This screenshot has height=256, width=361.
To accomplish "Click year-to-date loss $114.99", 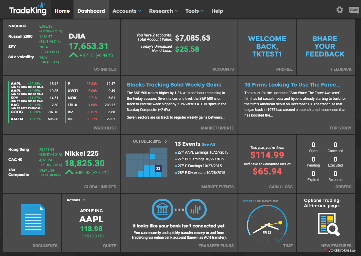I will 267,155.
